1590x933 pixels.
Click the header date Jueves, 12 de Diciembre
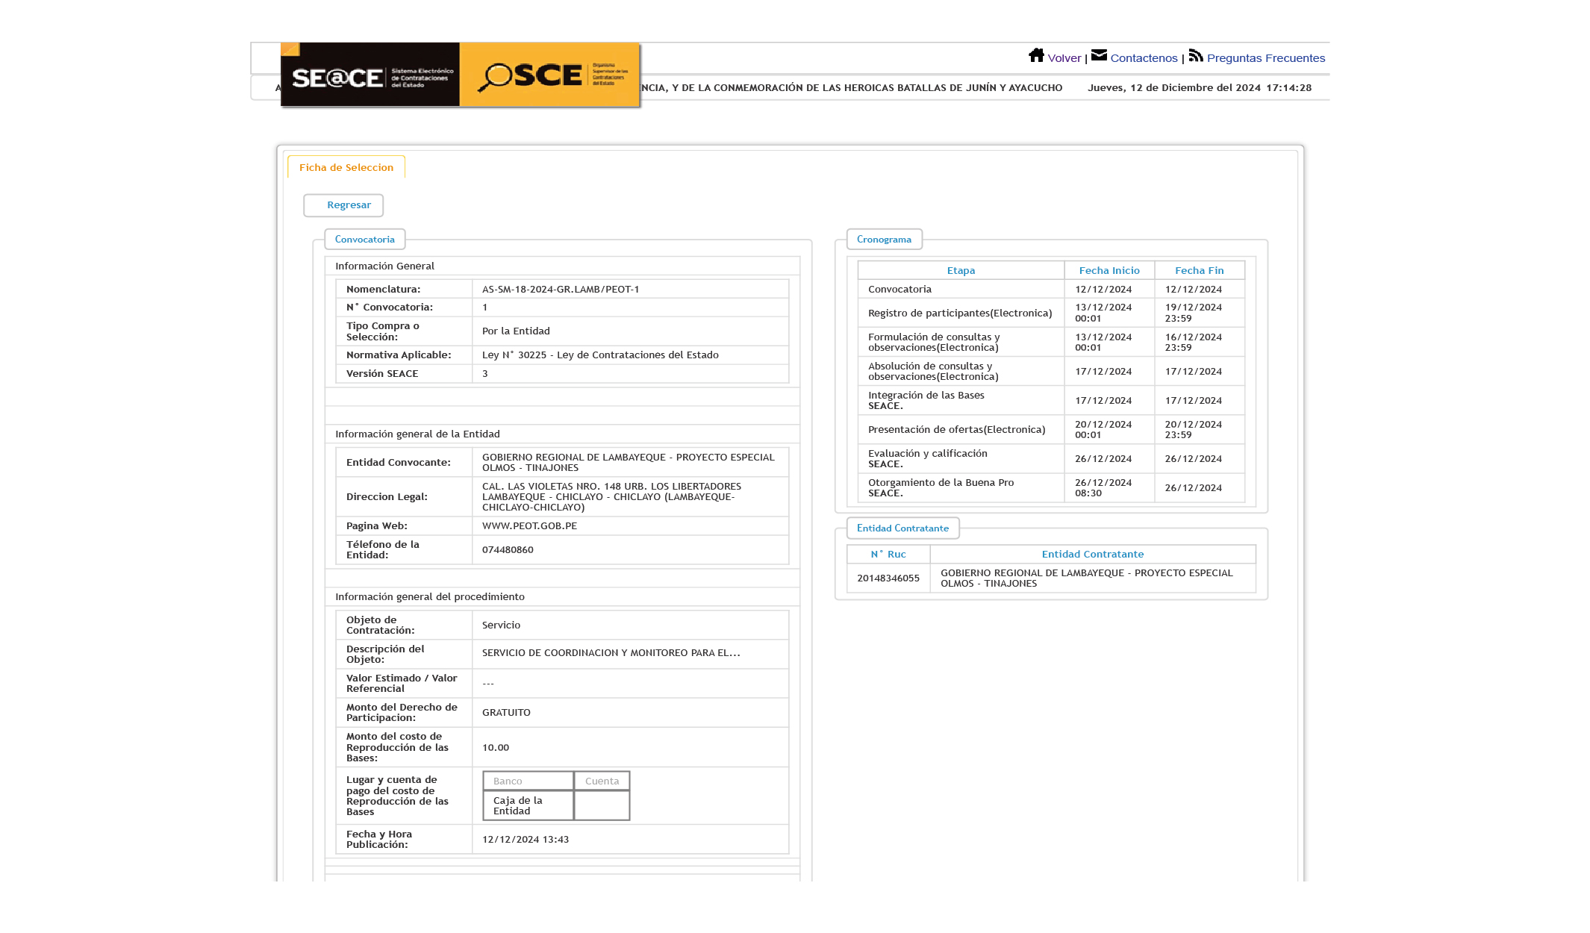point(1200,88)
